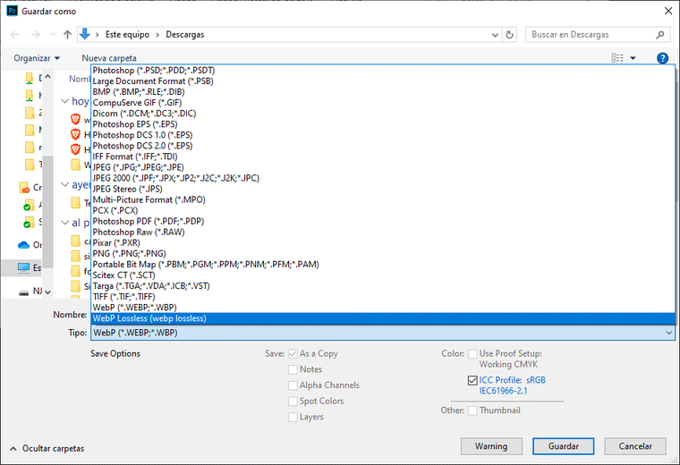Go up one folder level

click(x=67, y=35)
